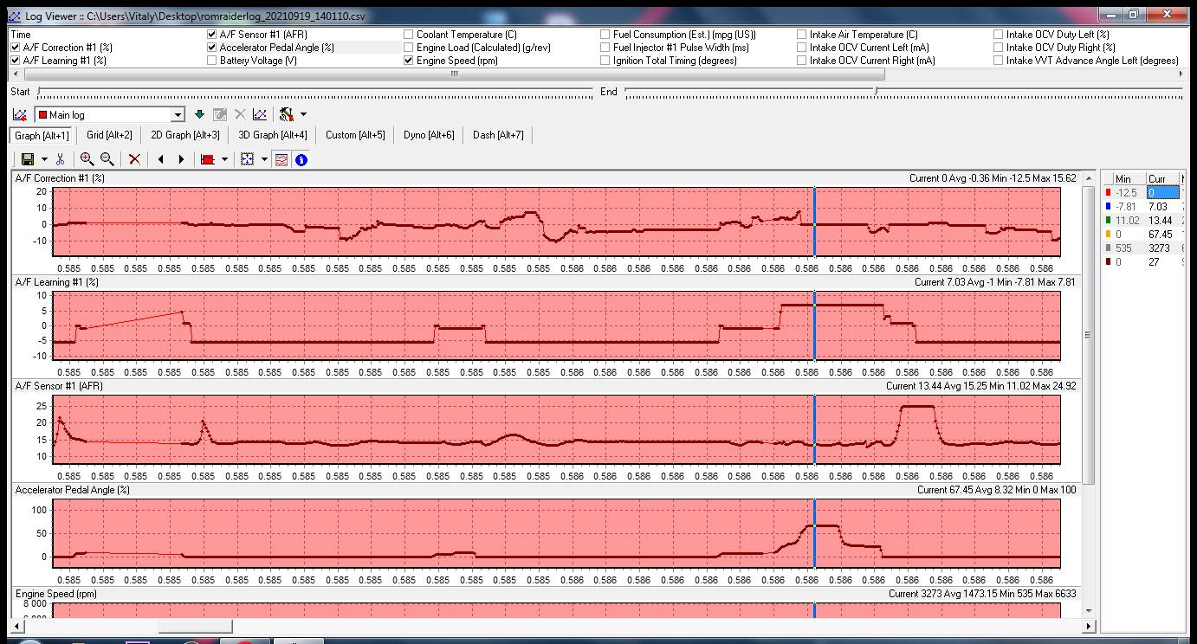
Task: Toggle the stacked graph lines icon
Action: pyautogui.click(x=281, y=159)
